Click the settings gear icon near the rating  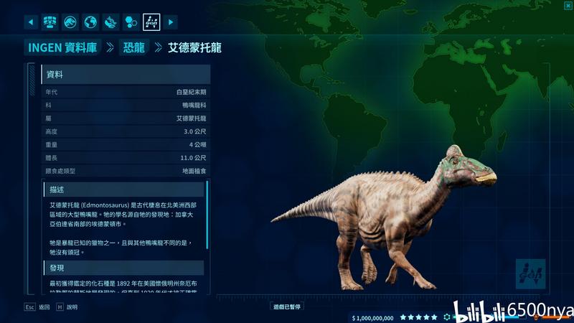click(x=446, y=317)
